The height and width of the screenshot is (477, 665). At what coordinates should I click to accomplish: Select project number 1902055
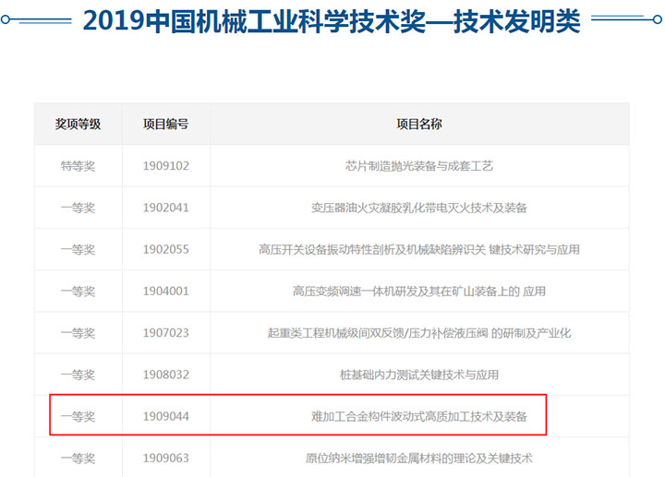(166, 249)
